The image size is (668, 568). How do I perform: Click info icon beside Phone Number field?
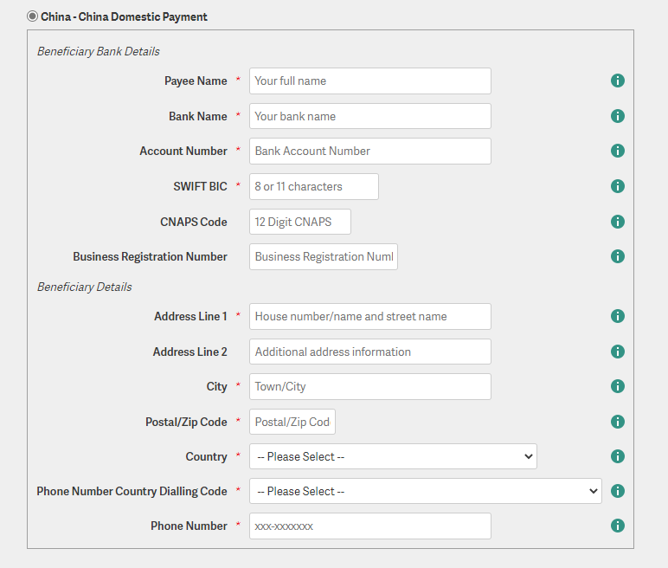coord(617,526)
